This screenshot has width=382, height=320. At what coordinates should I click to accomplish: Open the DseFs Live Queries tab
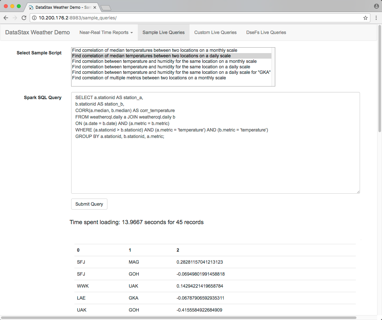coord(266,32)
